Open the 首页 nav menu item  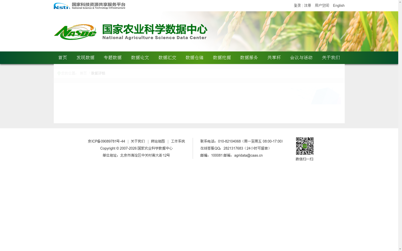63,58
